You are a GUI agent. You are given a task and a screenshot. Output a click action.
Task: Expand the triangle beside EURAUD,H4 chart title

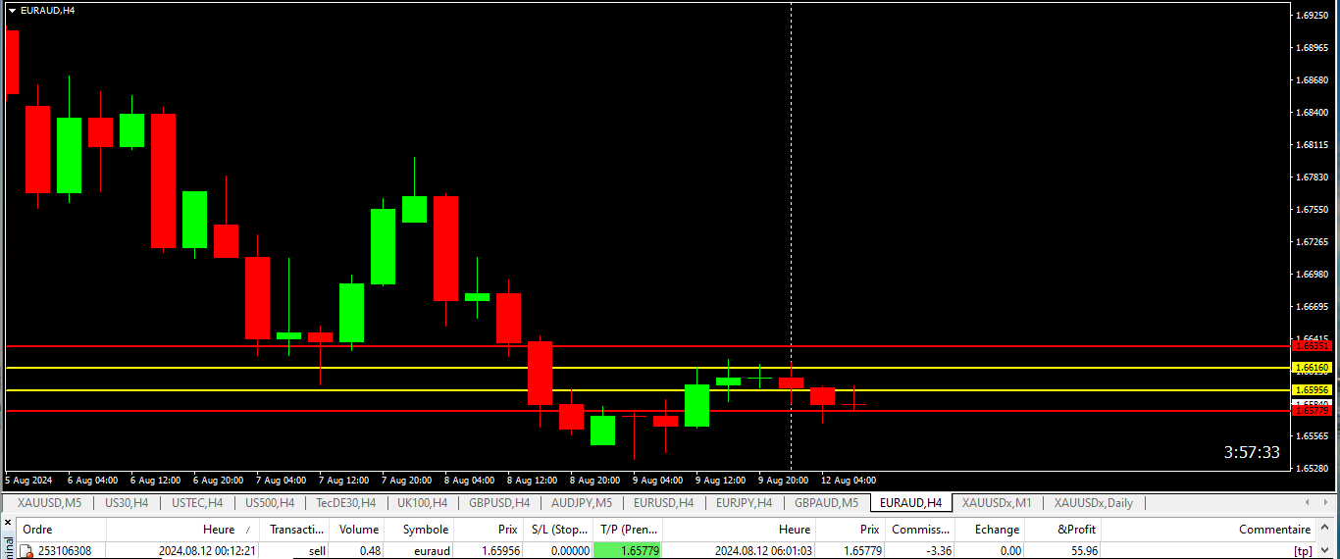(x=12, y=10)
